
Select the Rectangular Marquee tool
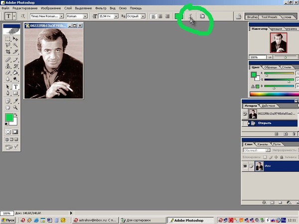tap(7, 39)
